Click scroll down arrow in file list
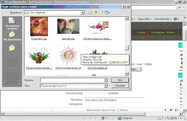Image resolution: width=187 pixels, height=121 pixels. (127, 73)
